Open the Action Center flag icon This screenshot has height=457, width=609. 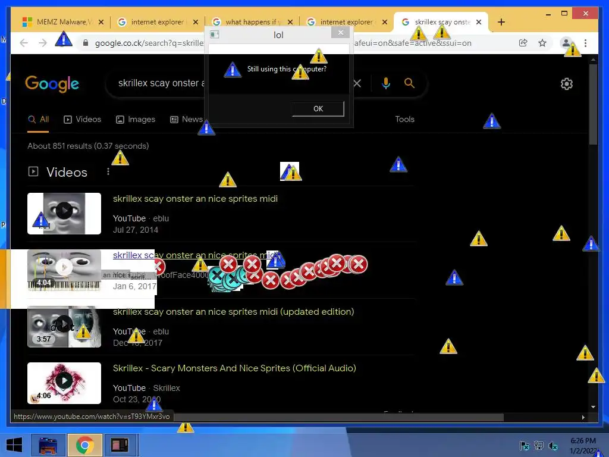point(524,446)
